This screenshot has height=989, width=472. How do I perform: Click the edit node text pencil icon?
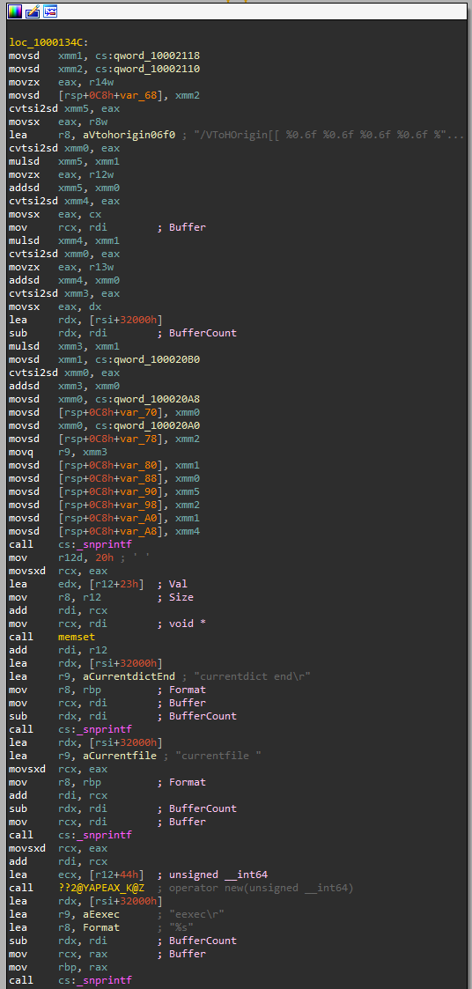tap(33, 11)
